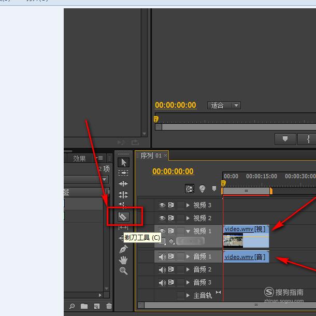Hide the 视频 1 track with eye icon
316x316 pixels.
pos(162,231)
